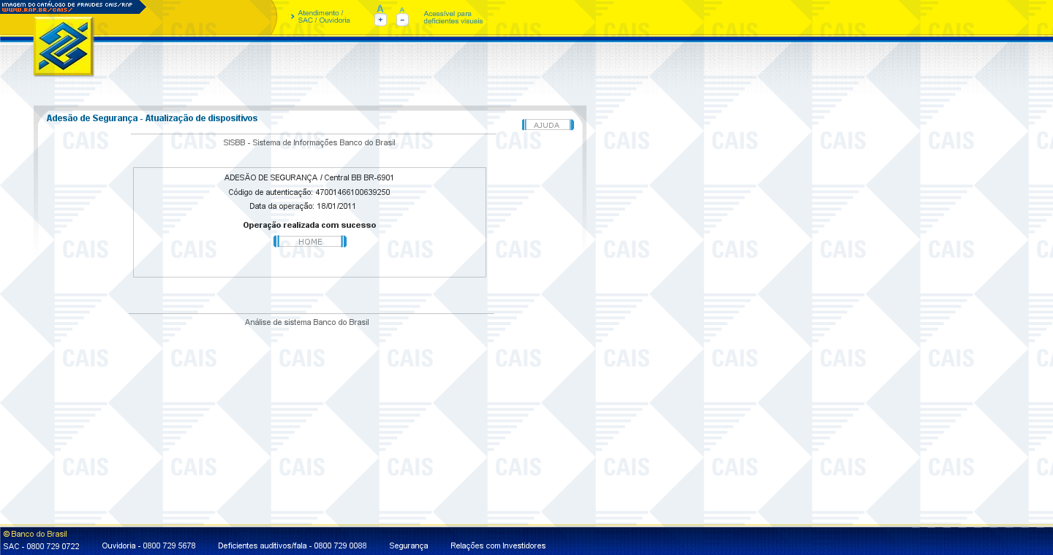Click the Operação realizada com sucesso message
Image resolution: width=1053 pixels, height=555 pixels.
(x=309, y=225)
